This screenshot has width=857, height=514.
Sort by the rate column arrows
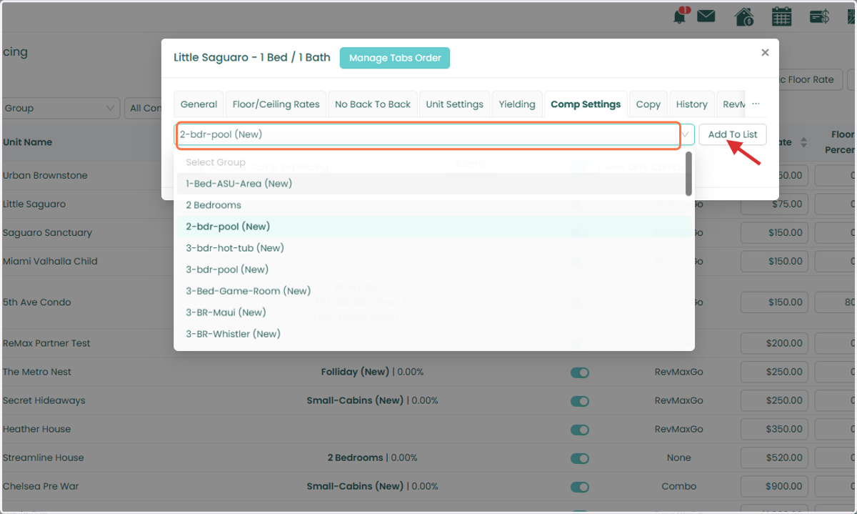pyautogui.click(x=803, y=142)
